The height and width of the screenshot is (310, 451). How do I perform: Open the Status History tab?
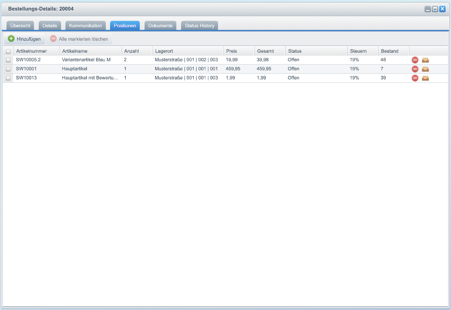199,26
